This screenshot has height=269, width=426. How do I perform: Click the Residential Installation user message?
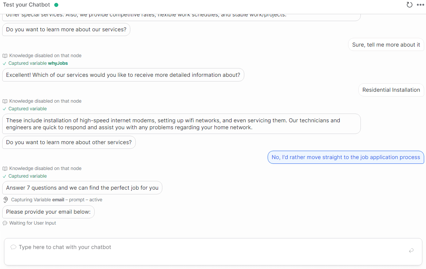[391, 90]
